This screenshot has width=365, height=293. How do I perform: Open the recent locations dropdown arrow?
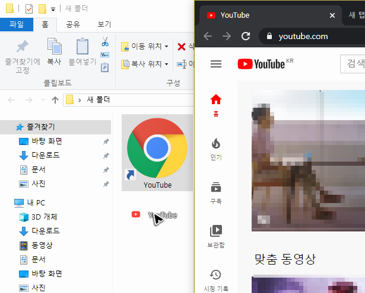coord(43,100)
